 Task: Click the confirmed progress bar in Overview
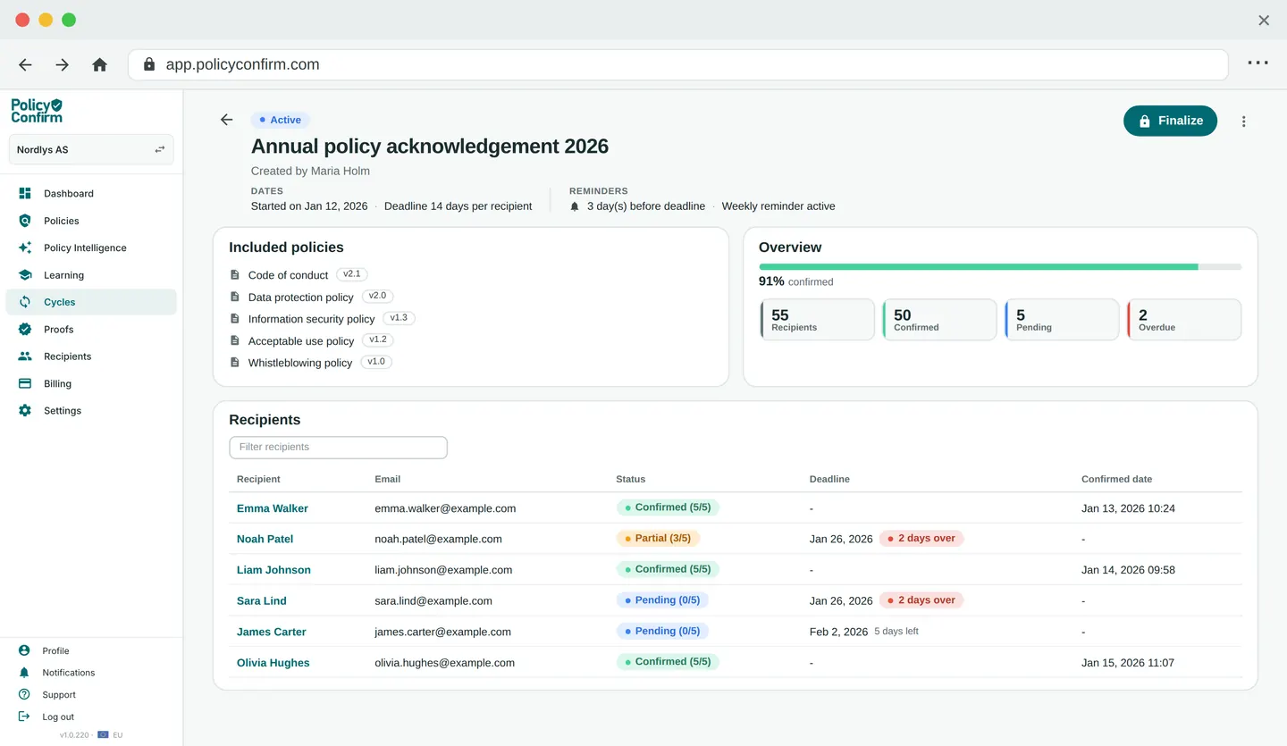coord(1000,266)
